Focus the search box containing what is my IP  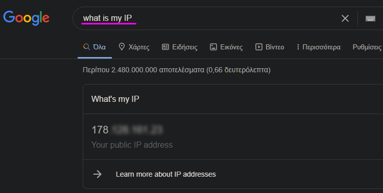210,18
